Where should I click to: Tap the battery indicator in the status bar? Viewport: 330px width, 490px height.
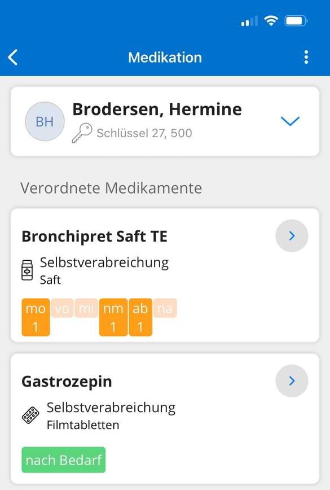pyautogui.click(x=295, y=20)
